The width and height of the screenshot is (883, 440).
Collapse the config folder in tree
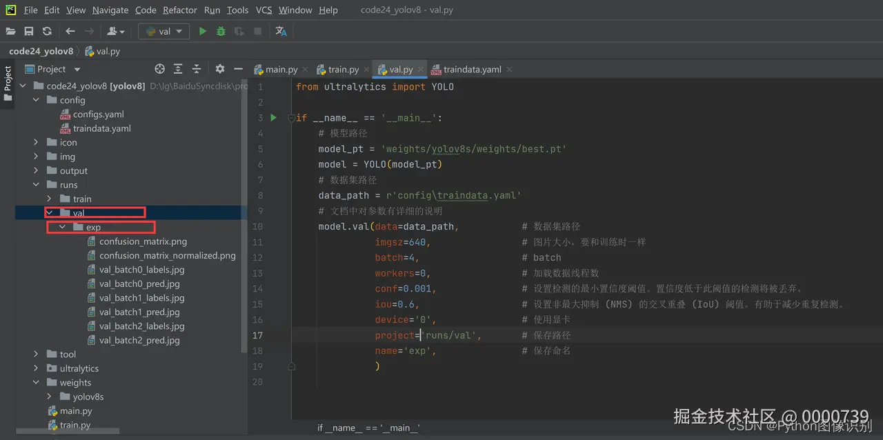pyautogui.click(x=36, y=100)
